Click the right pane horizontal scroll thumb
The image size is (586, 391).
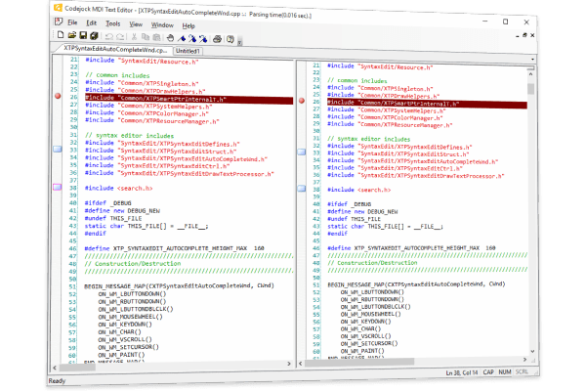(x=359, y=363)
